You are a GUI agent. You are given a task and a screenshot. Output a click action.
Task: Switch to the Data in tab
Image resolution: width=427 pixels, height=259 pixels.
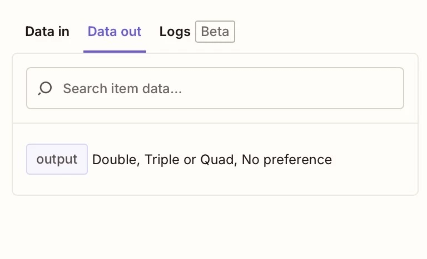click(x=47, y=32)
